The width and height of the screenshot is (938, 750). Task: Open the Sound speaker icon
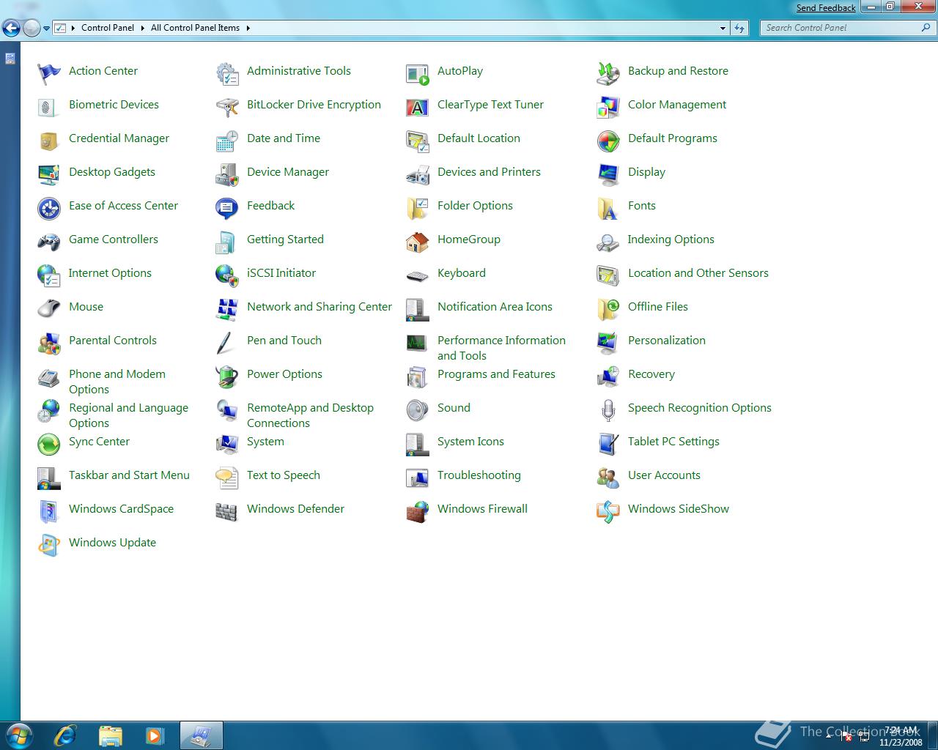coord(418,410)
